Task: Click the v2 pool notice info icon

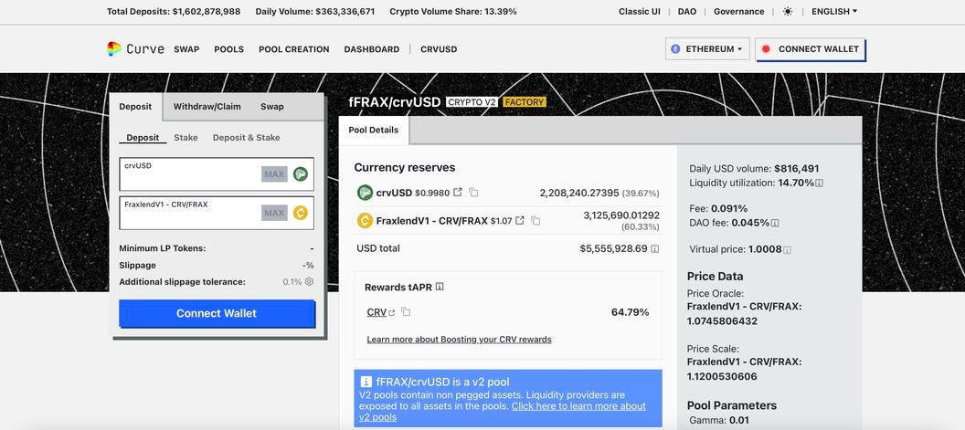Action: [x=366, y=382]
